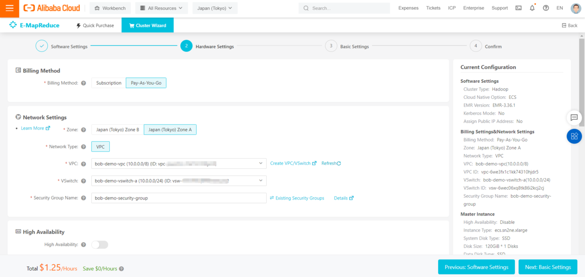Viewport: 585px width, 277px height.
Task: Open the user avatar account menu
Action: [576, 8]
